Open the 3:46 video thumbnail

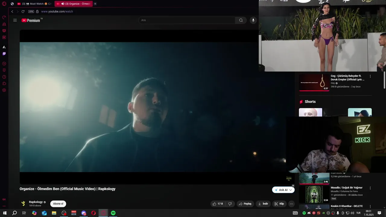(314, 178)
